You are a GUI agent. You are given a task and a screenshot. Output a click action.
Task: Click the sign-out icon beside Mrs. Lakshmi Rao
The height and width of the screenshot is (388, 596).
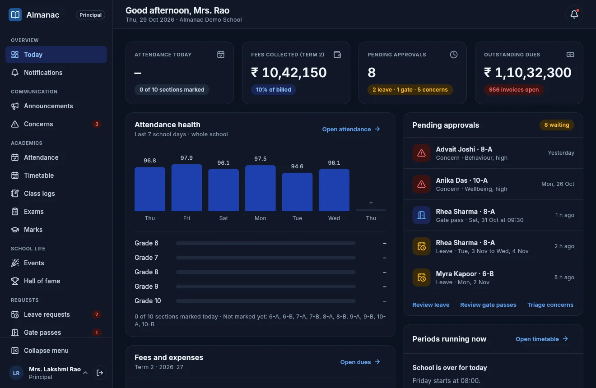click(x=100, y=373)
